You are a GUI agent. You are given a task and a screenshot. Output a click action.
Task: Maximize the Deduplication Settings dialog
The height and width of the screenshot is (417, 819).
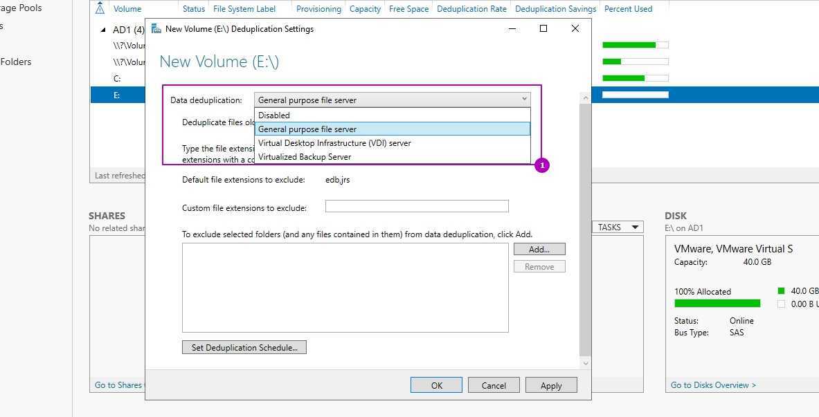(x=543, y=28)
